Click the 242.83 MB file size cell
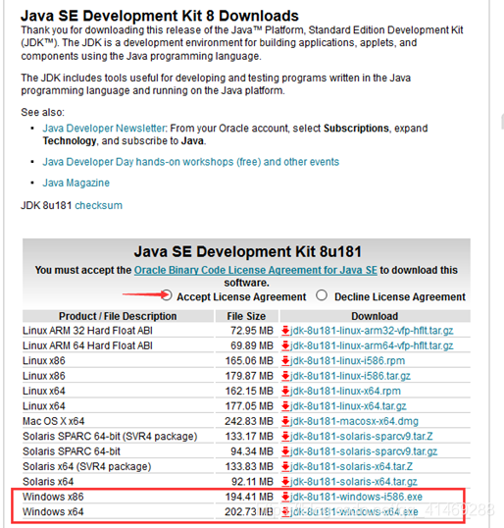 [x=249, y=421]
